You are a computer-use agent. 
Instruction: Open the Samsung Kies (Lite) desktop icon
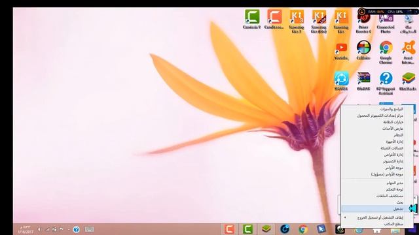tap(319, 21)
